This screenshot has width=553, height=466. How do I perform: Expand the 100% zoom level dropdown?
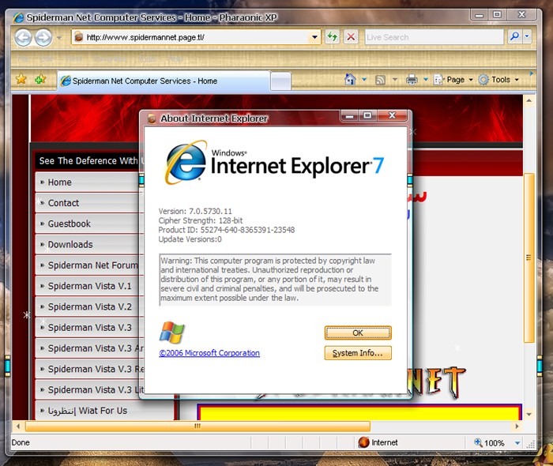(x=517, y=443)
